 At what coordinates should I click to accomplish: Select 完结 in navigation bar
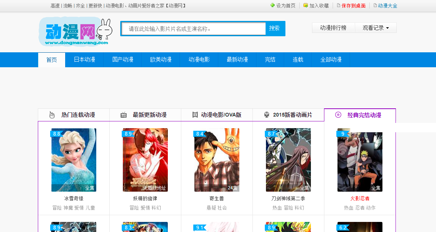pos(270,60)
